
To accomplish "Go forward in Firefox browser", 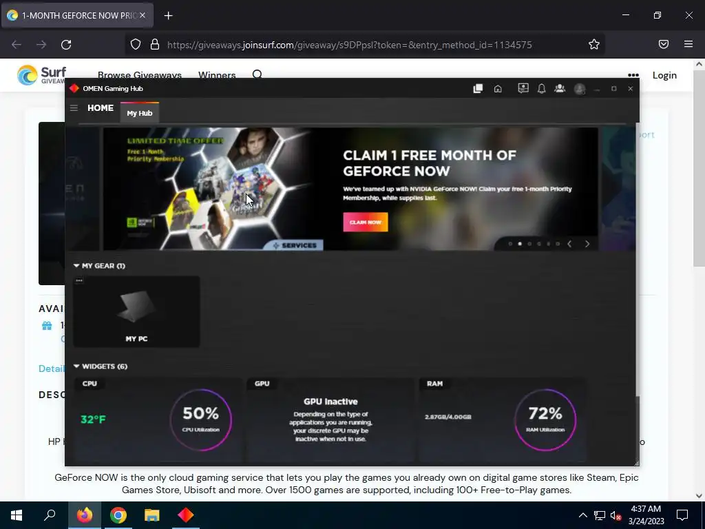I will point(41,45).
